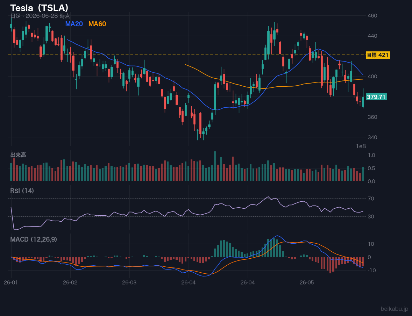Click the green 379.71 current price tag
This screenshot has height=316, width=412.
(x=376, y=97)
